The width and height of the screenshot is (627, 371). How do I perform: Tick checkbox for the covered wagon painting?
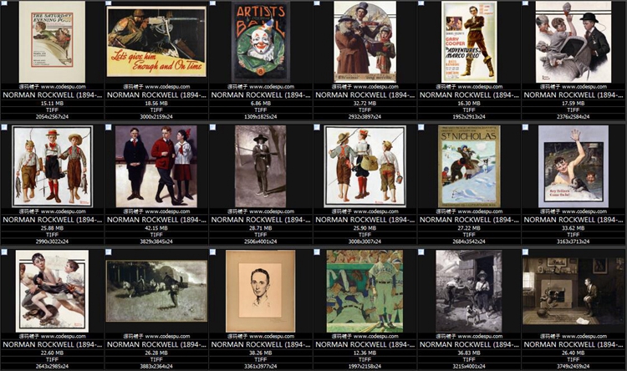[x=109, y=252]
